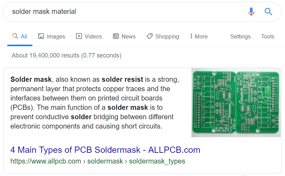Viewport: 285px width, 176px height.
Task: Click the right green circuit board in the image
Action: (259, 102)
